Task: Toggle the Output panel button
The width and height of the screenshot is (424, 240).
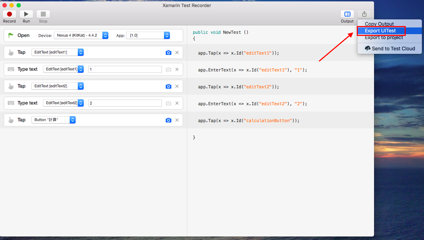Action: tap(347, 14)
